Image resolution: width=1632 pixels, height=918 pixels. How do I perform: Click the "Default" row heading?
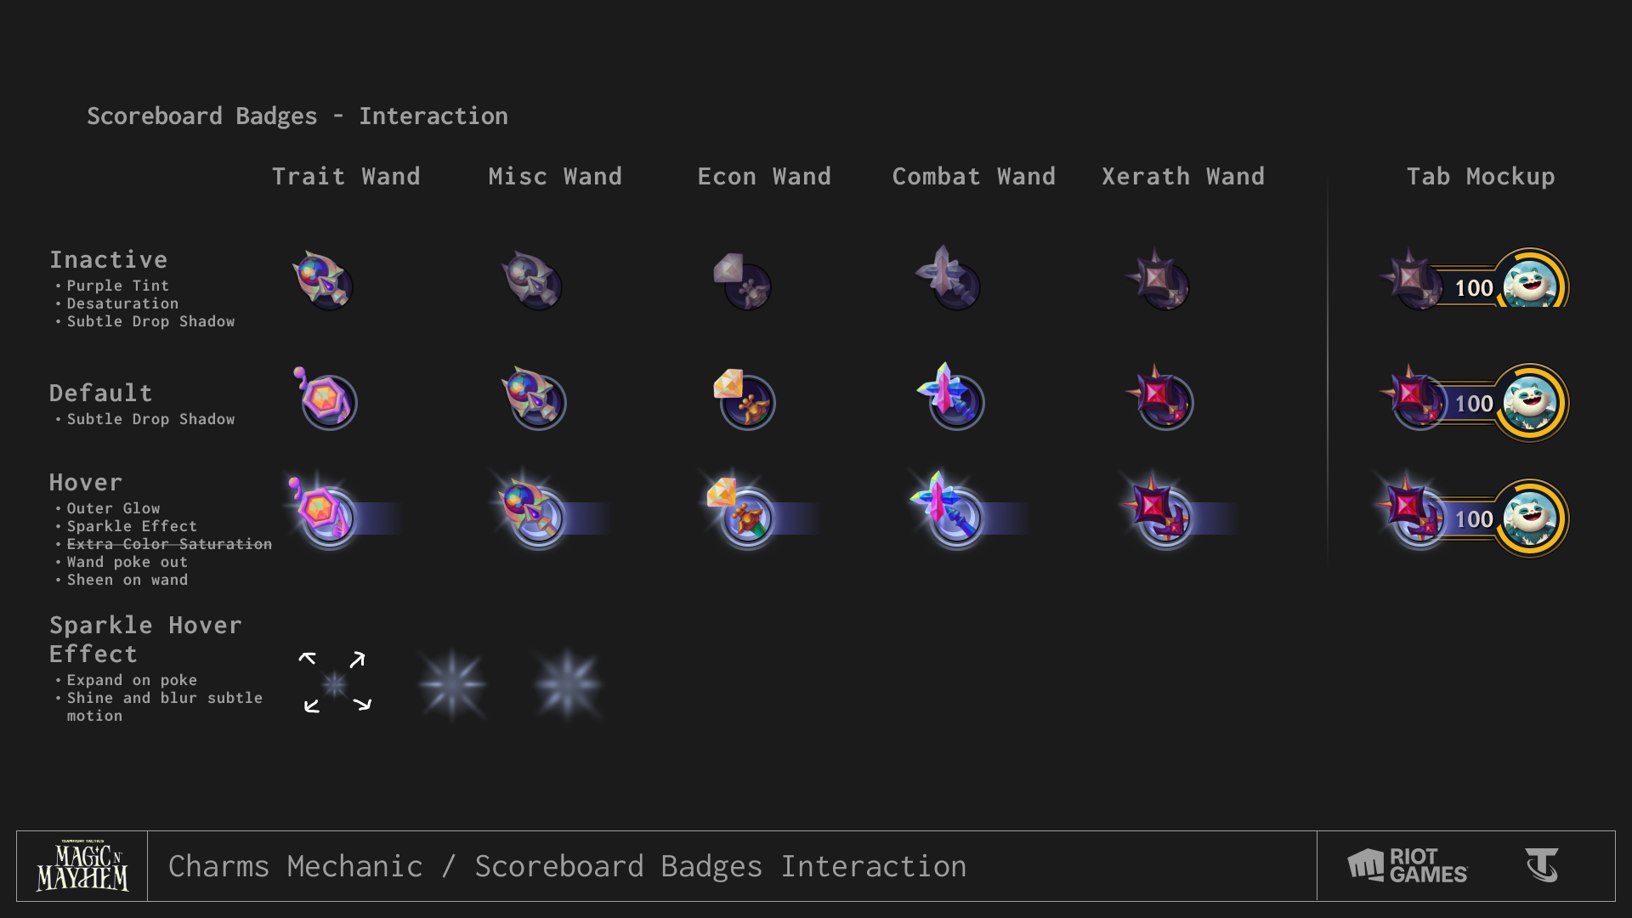click(101, 393)
